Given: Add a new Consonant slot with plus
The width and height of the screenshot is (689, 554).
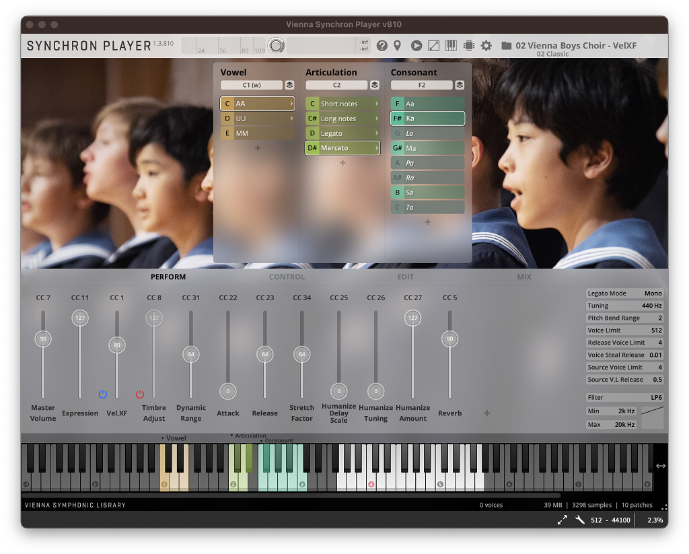Looking at the screenshot, I should coord(427,222).
